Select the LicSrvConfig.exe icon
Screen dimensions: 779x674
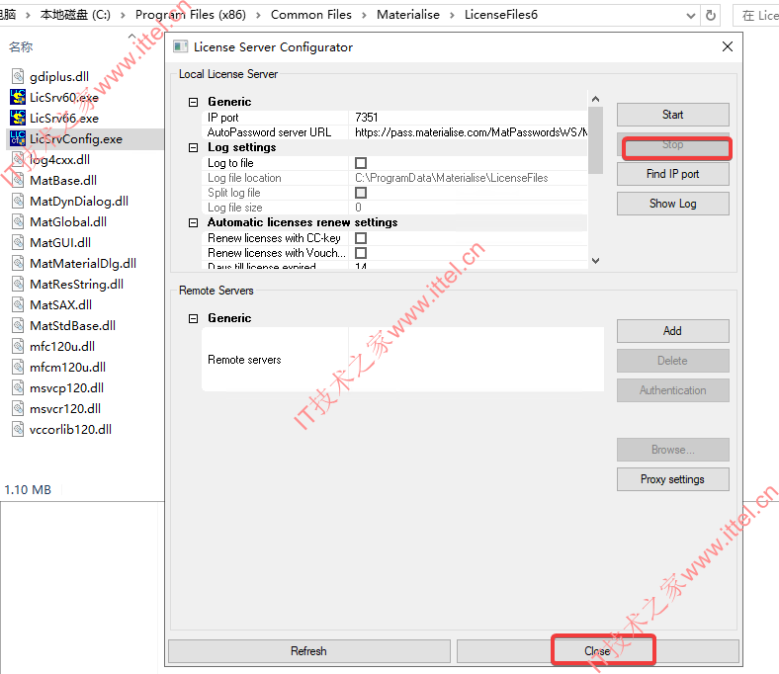[18, 139]
